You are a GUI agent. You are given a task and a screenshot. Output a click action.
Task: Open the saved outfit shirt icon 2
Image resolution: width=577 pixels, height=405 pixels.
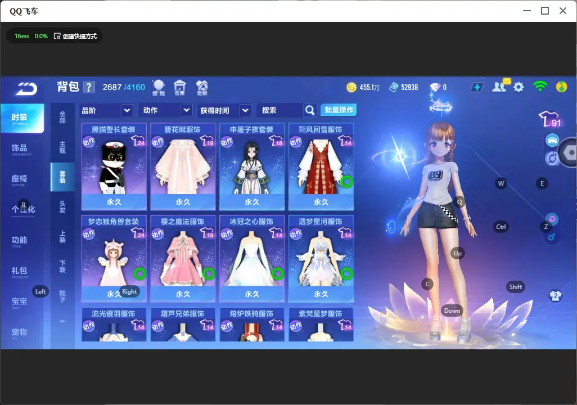[555, 296]
